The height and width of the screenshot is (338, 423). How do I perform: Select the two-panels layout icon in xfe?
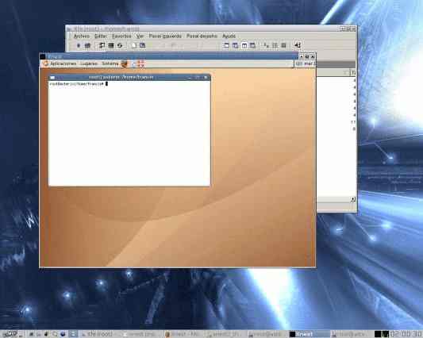pyautogui.click(x=244, y=45)
